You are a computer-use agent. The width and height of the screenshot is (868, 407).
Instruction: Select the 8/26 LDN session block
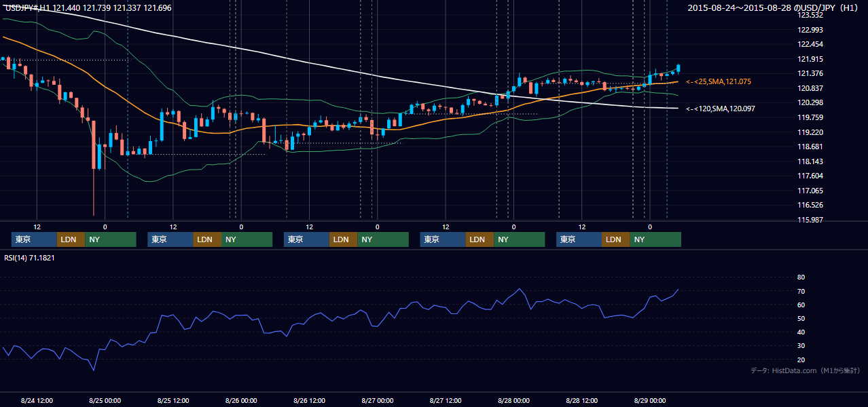click(x=343, y=239)
